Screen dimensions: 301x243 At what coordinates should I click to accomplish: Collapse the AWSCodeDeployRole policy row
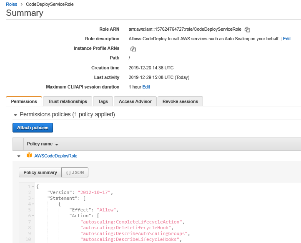[19, 156]
